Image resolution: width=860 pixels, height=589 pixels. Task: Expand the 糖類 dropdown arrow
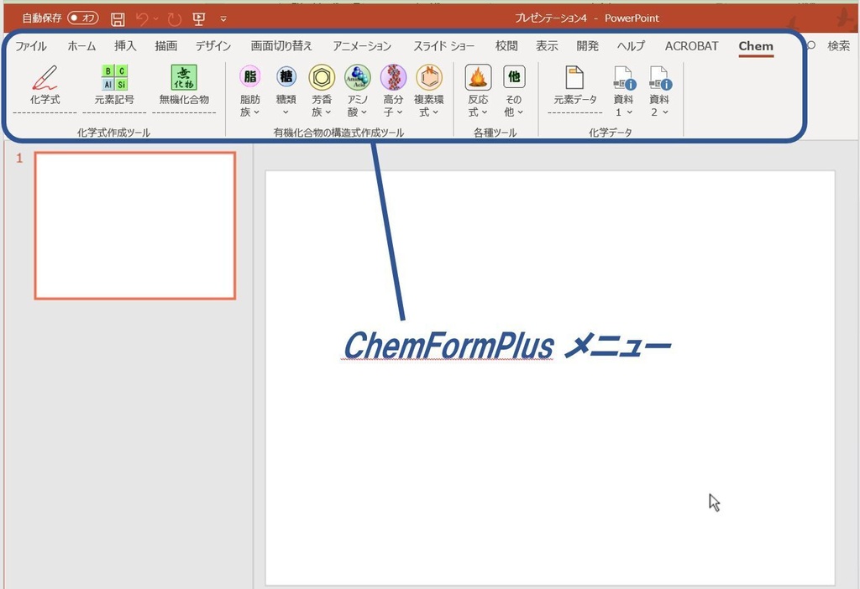point(286,112)
